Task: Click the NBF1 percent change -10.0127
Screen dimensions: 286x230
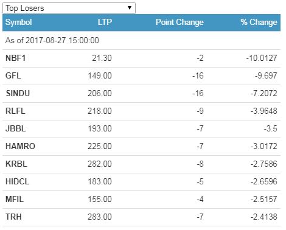Action: pos(262,58)
